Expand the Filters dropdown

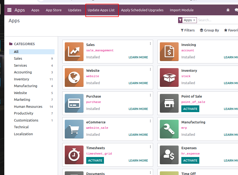pos(187,30)
